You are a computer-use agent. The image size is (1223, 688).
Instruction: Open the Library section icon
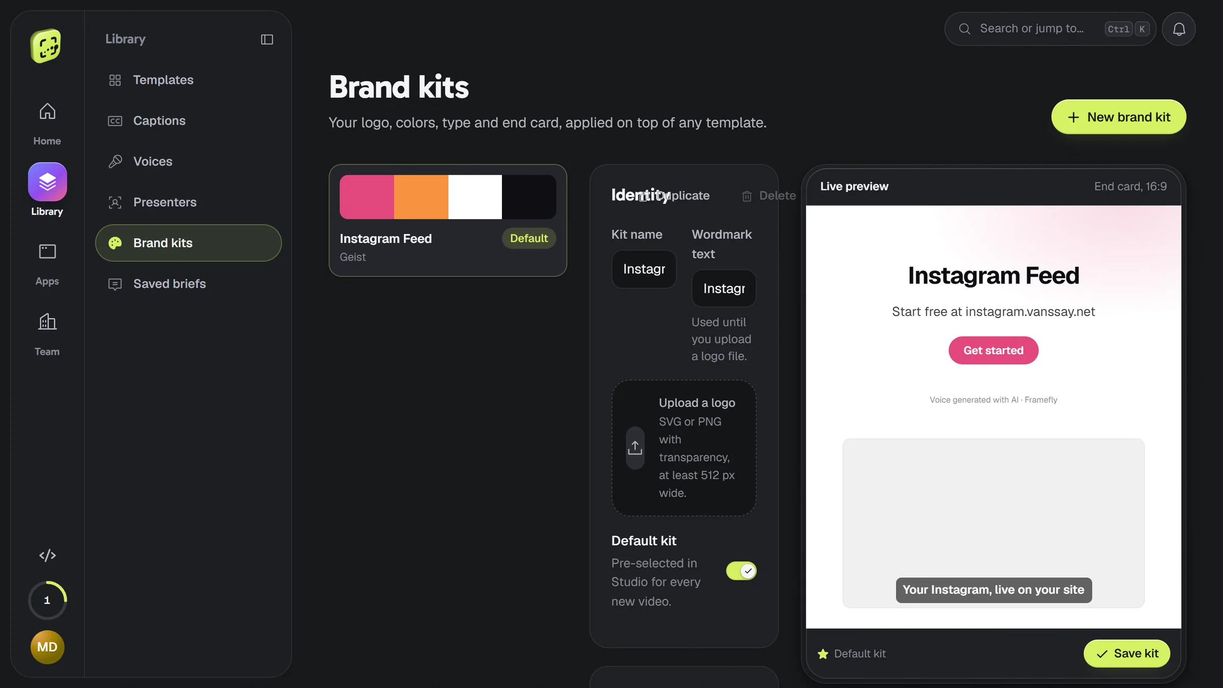point(47,182)
